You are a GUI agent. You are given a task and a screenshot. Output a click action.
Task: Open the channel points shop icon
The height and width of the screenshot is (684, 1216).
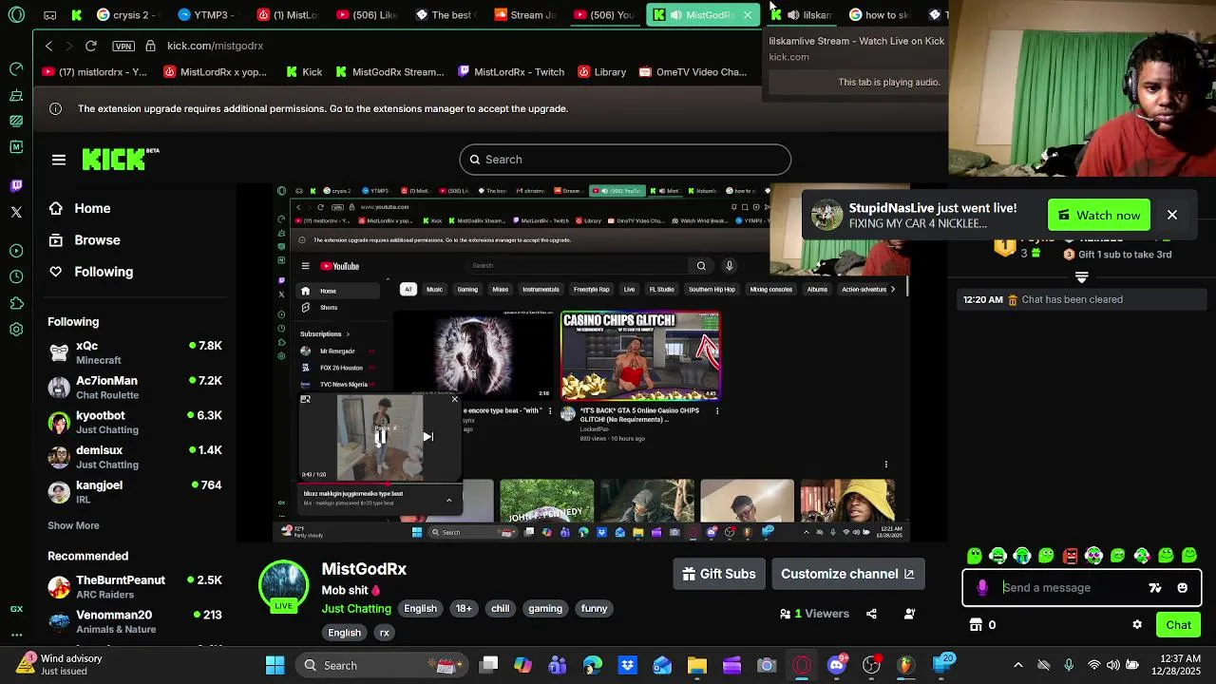point(976,625)
